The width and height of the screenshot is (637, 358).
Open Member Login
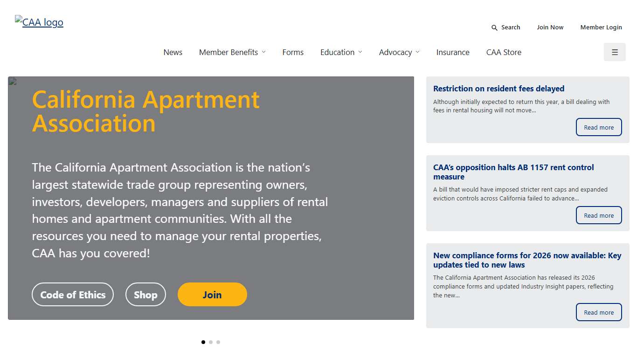tap(601, 27)
